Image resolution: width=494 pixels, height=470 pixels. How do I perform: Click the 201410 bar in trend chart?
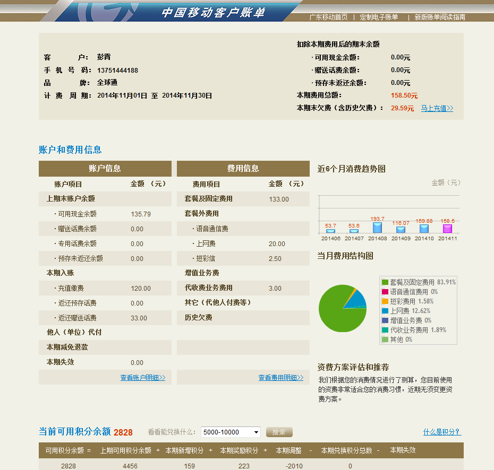pos(424,229)
